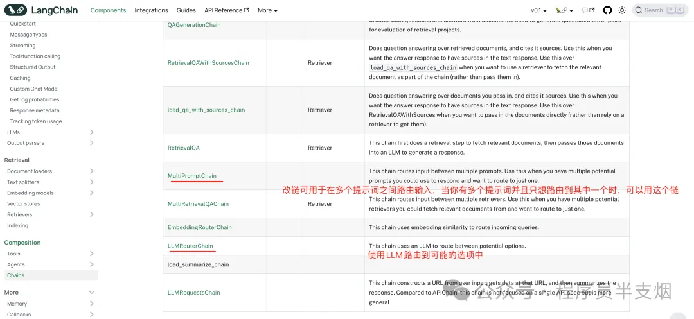Image resolution: width=694 pixels, height=319 pixels.
Task: Open the More dropdown in navbar
Action: (267, 10)
